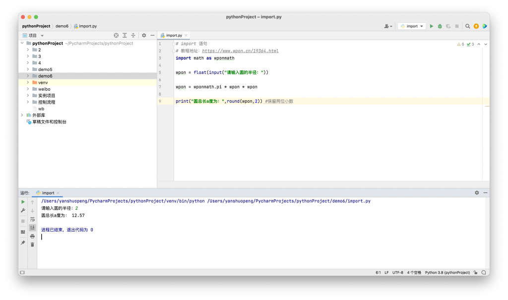508x300 pixels.
Task: Open demo6 breadcrumb in navigation bar
Action: tap(62, 26)
